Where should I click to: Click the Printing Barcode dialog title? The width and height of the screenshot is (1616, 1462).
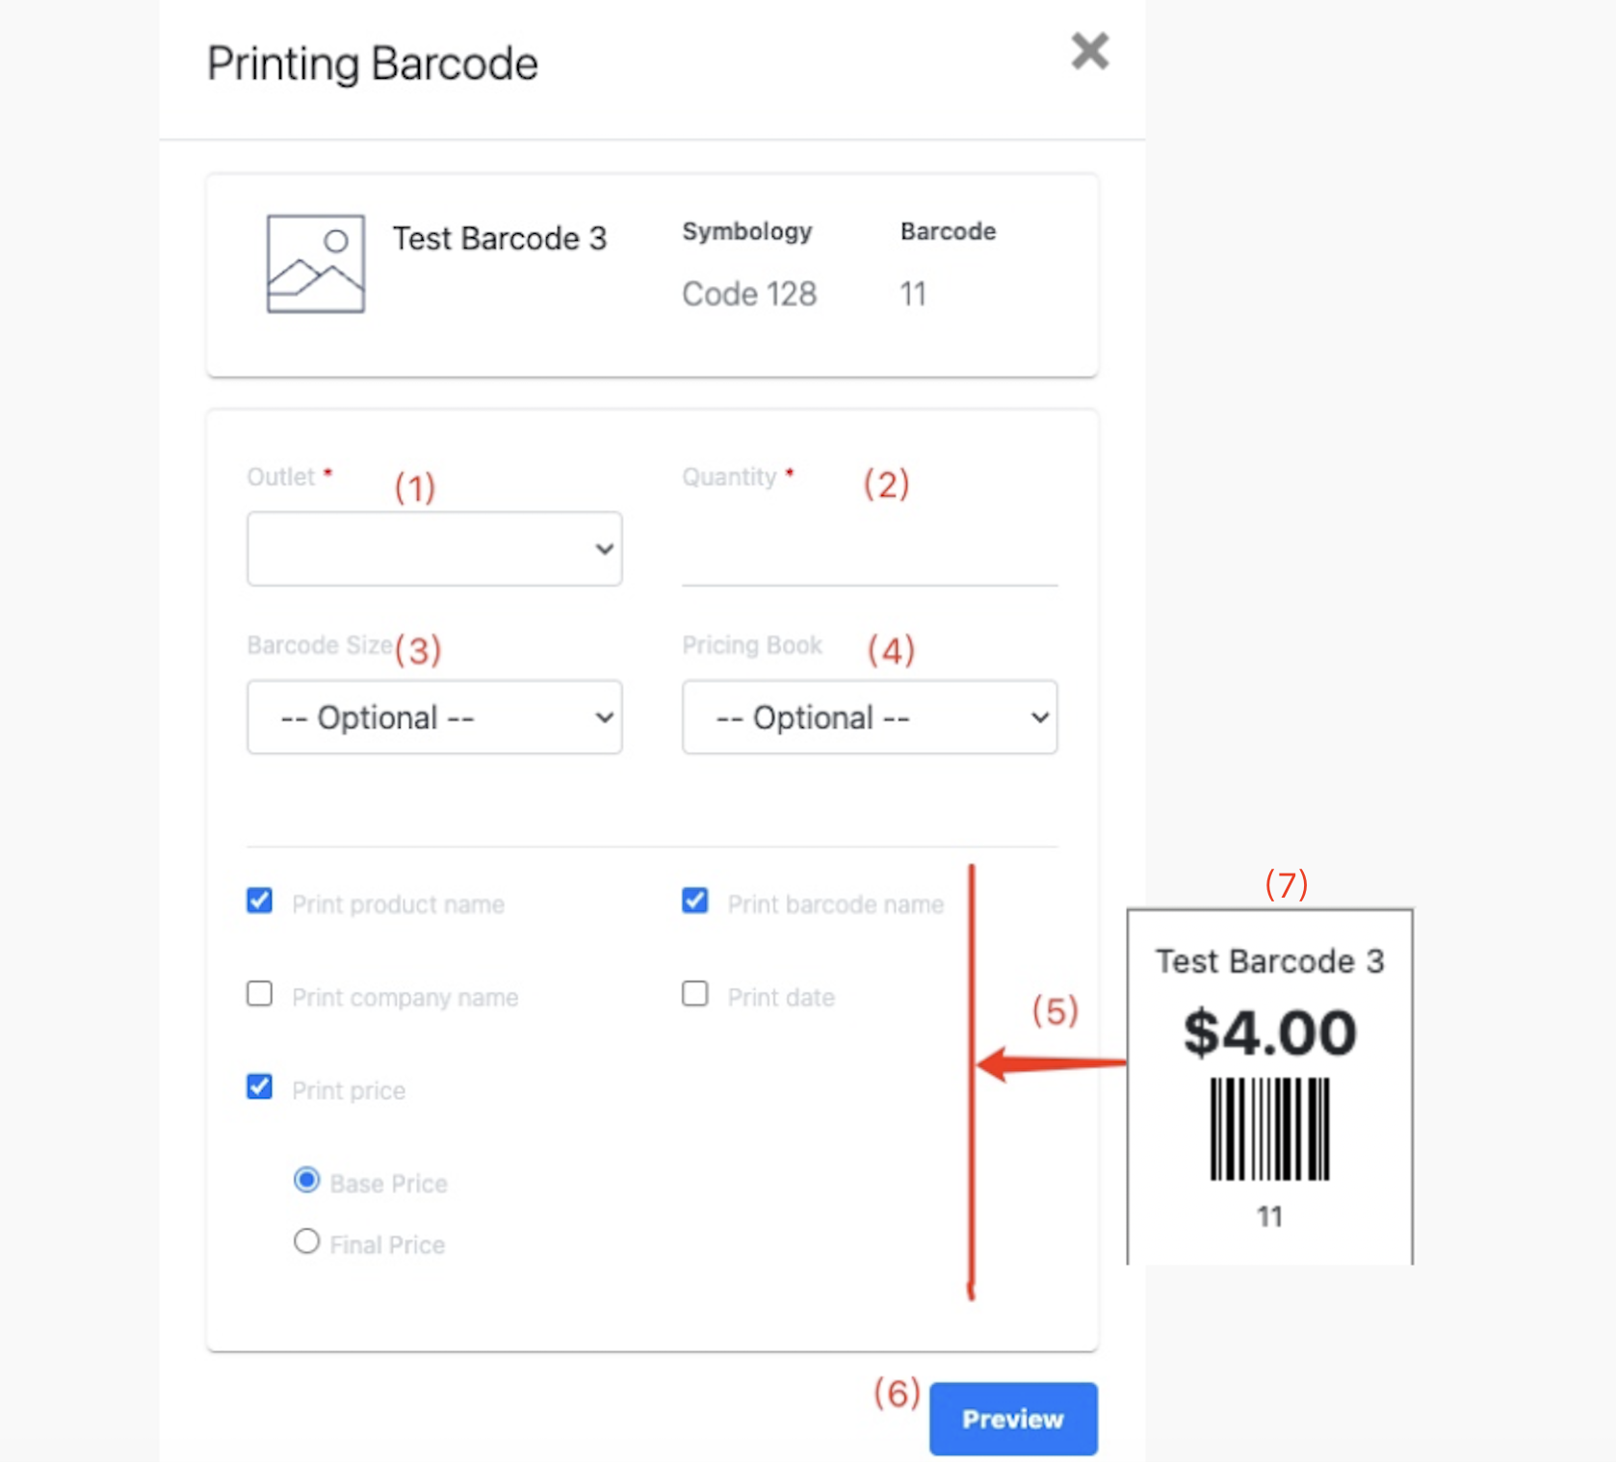coord(373,65)
